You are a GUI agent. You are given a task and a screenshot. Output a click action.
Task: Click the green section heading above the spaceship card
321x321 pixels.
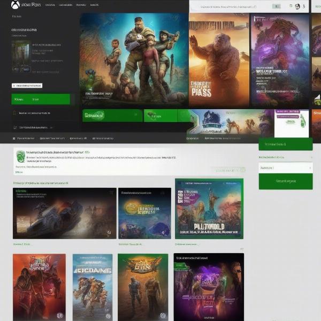pos(41,183)
